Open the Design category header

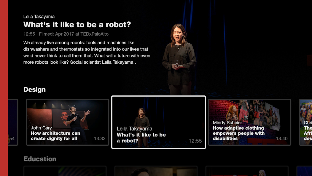point(34,89)
